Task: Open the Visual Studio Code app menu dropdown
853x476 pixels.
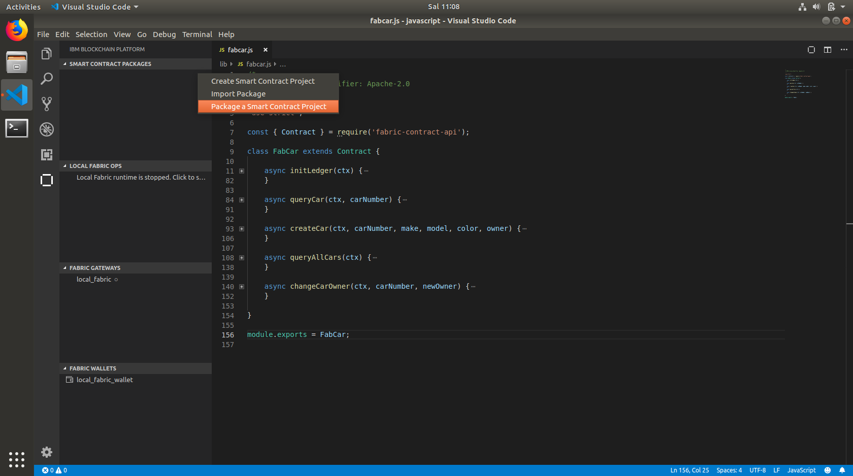Action: point(95,7)
